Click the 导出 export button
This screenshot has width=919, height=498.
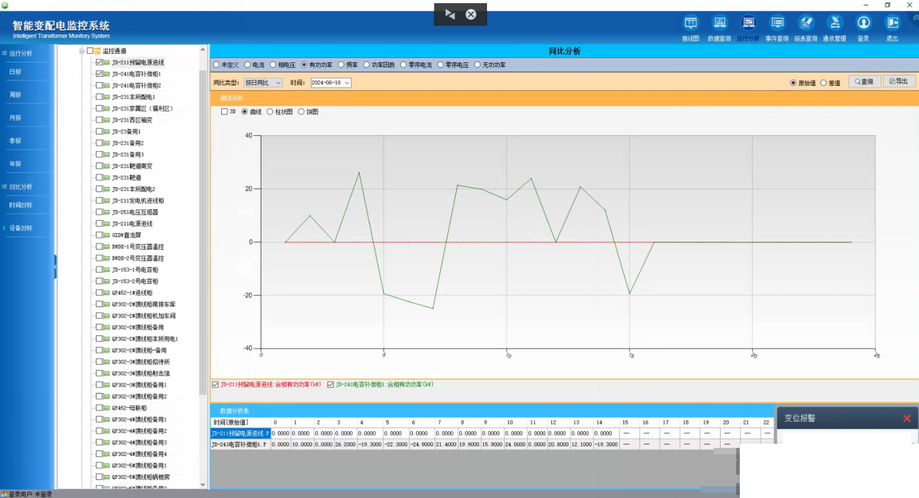click(899, 82)
